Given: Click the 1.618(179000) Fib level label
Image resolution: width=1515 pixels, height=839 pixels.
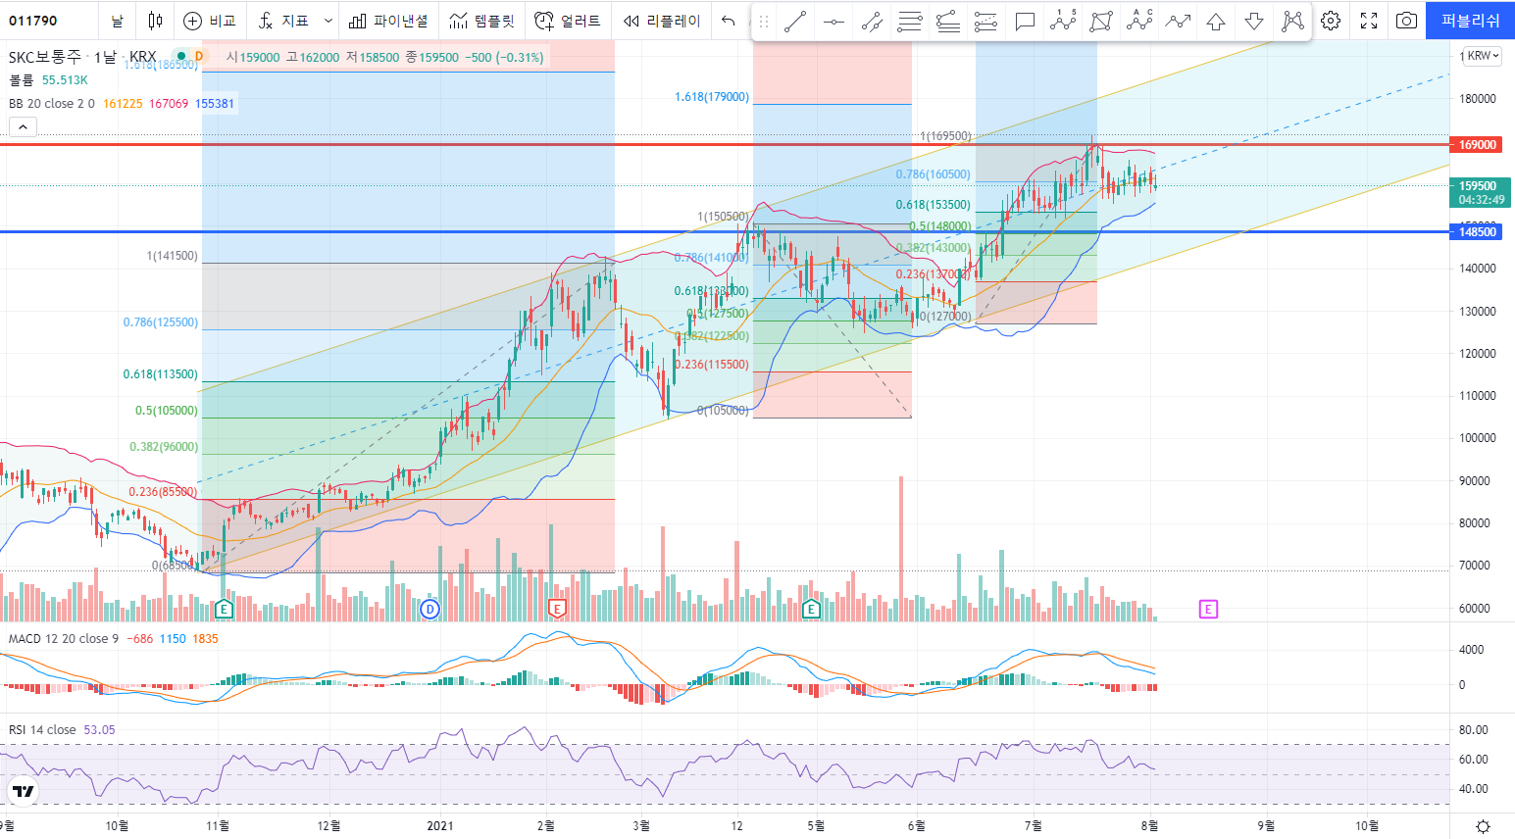Looking at the screenshot, I should click(x=712, y=97).
